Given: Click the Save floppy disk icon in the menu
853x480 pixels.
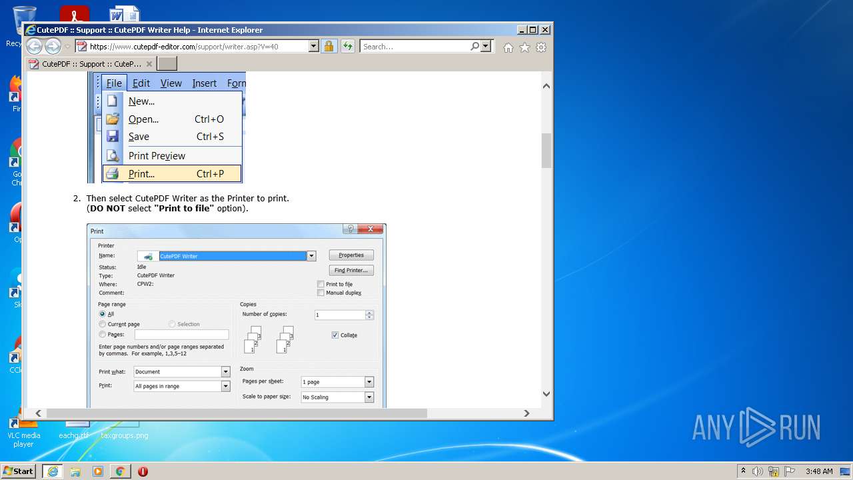Looking at the screenshot, I should tap(113, 137).
